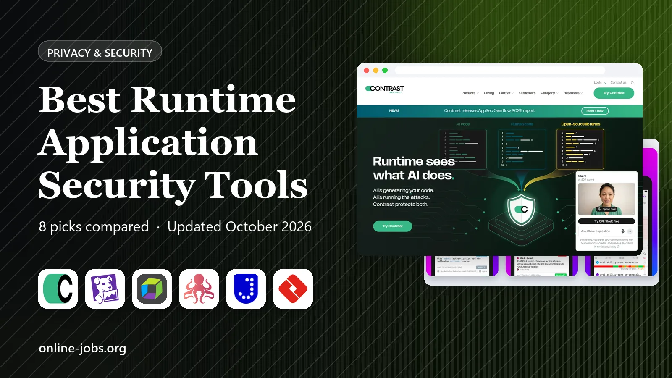
Task: Click the Read it now button
Action: [x=595, y=111]
